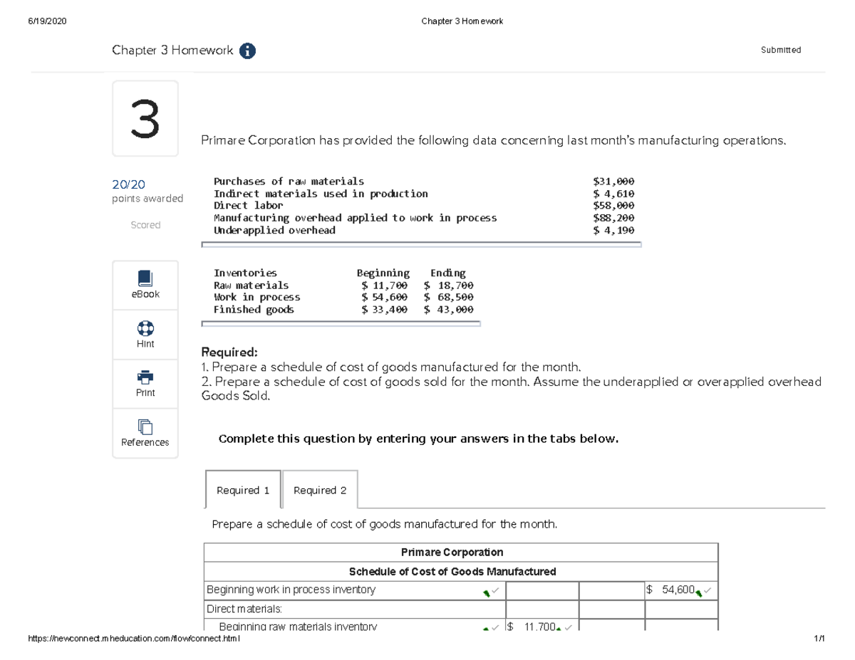Click the checkmark next to Beginning work in process inventory
Viewport: 855px width, 660px height.
[x=494, y=590]
